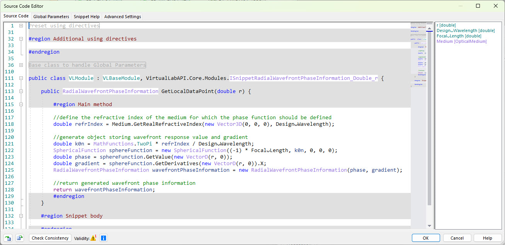This screenshot has width=505, height=245.
Task: Click 'VLModule' class name in code
Action: click(x=81, y=78)
